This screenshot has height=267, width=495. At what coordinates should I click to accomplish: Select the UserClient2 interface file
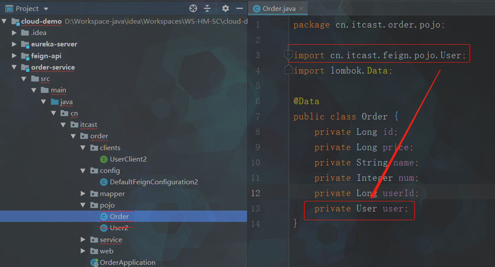[128, 159]
